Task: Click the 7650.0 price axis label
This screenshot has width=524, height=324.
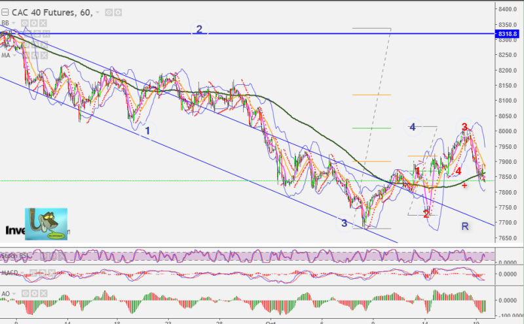Action: pyautogui.click(x=508, y=238)
